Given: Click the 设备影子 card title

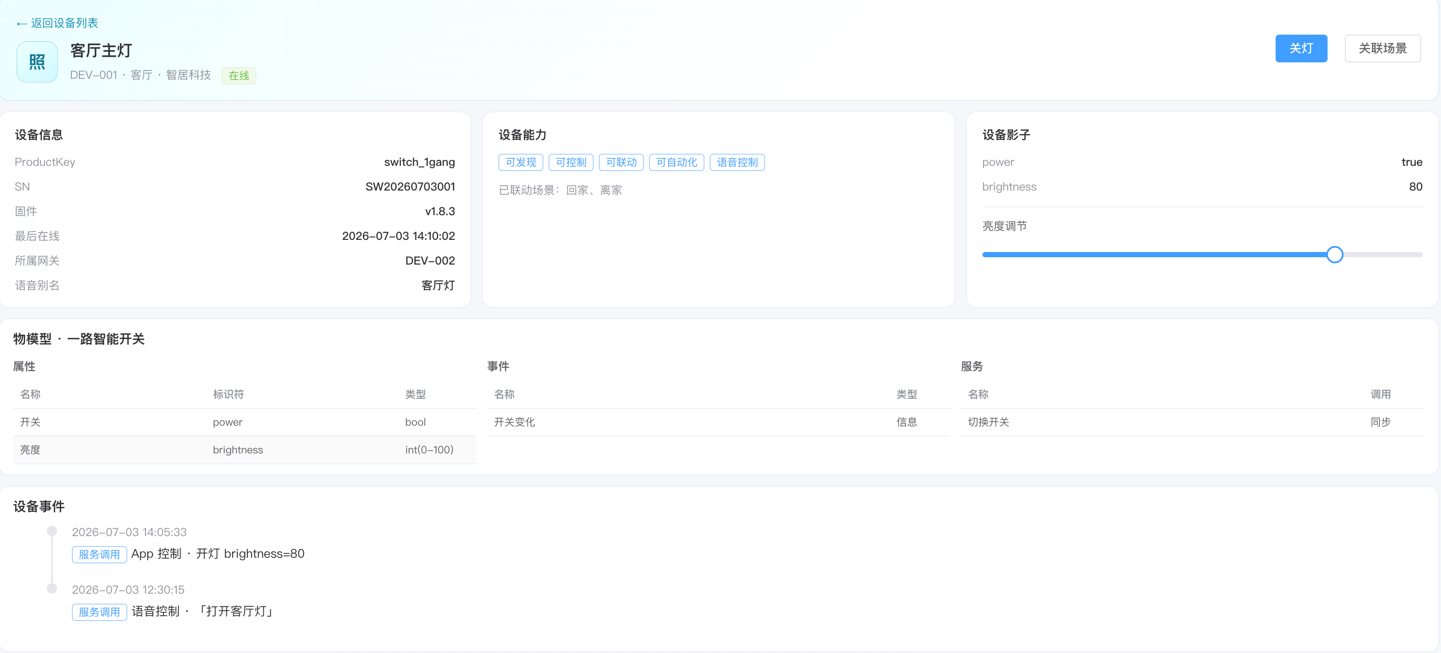Looking at the screenshot, I should coord(1006,135).
